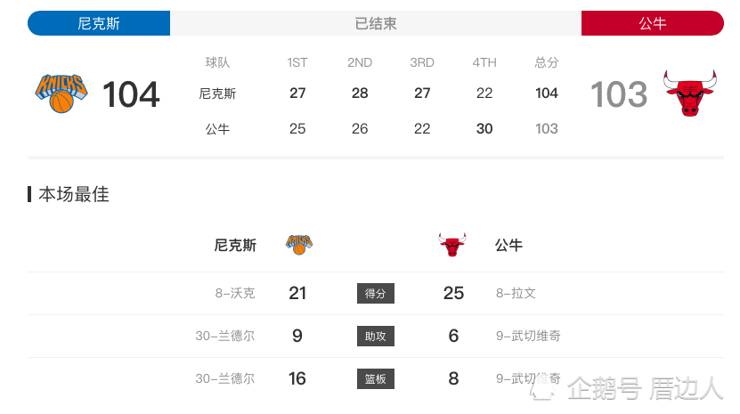740x414 pixels.
Task: Click the 已结束 status bar
Action: pyautogui.click(x=376, y=23)
